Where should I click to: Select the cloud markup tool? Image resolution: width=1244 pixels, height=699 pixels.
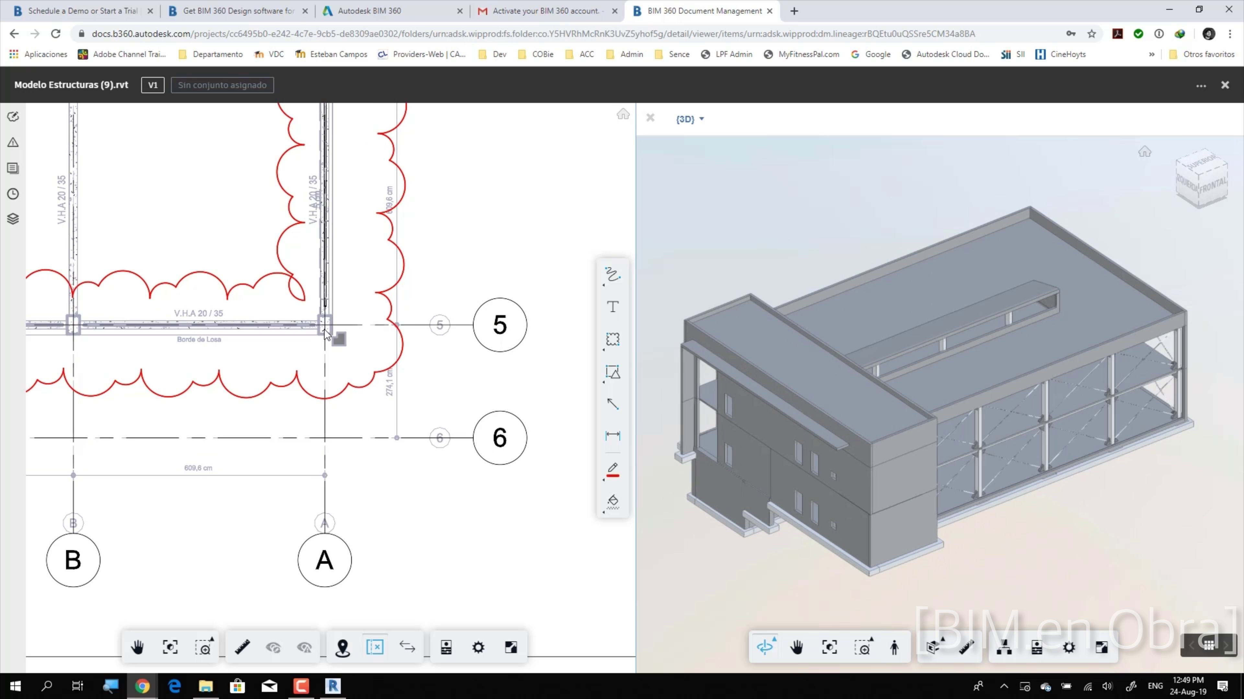click(612, 339)
